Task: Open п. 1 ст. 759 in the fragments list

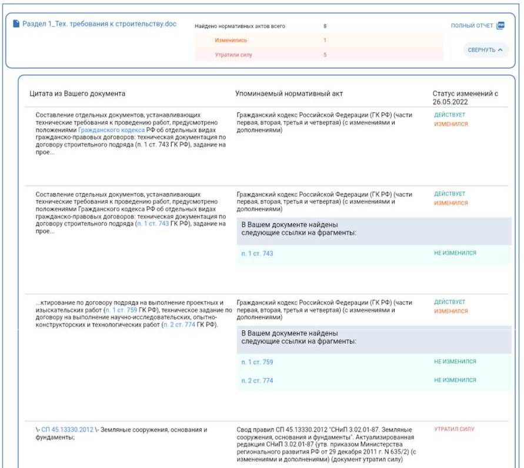Action: [x=257, y=362]
